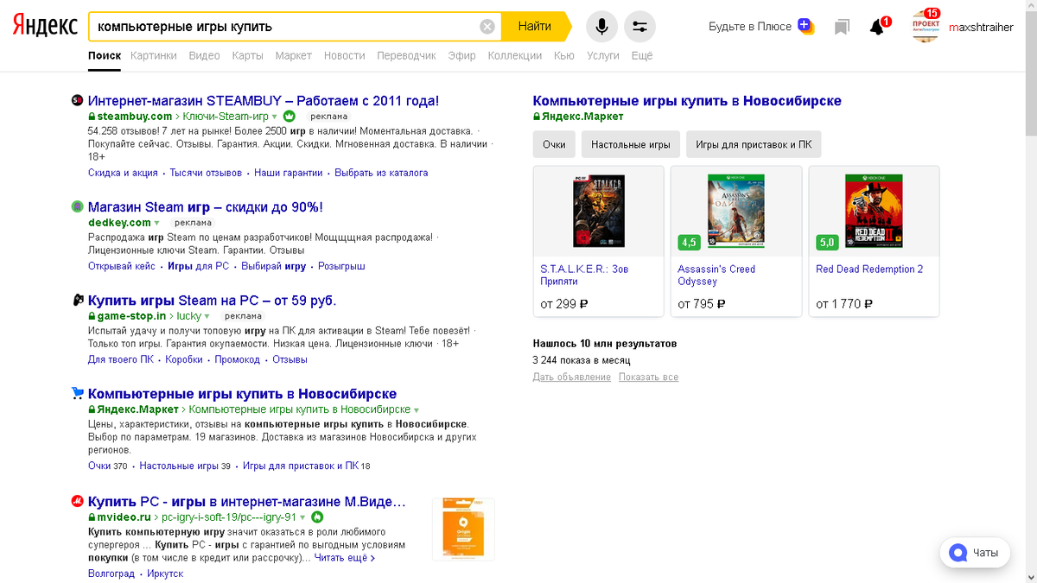1037x583 pixels.
Task: Activate voice search microphone icon
Action: point(602,27)
